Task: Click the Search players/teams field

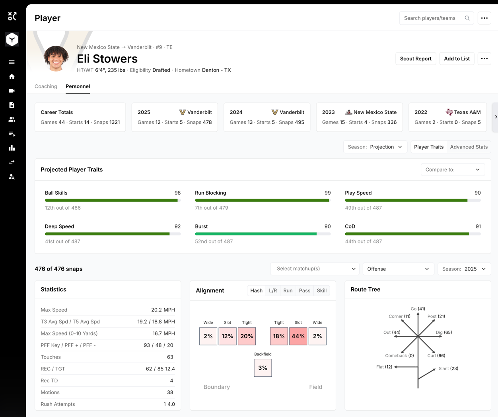Action: click(436, 18)
